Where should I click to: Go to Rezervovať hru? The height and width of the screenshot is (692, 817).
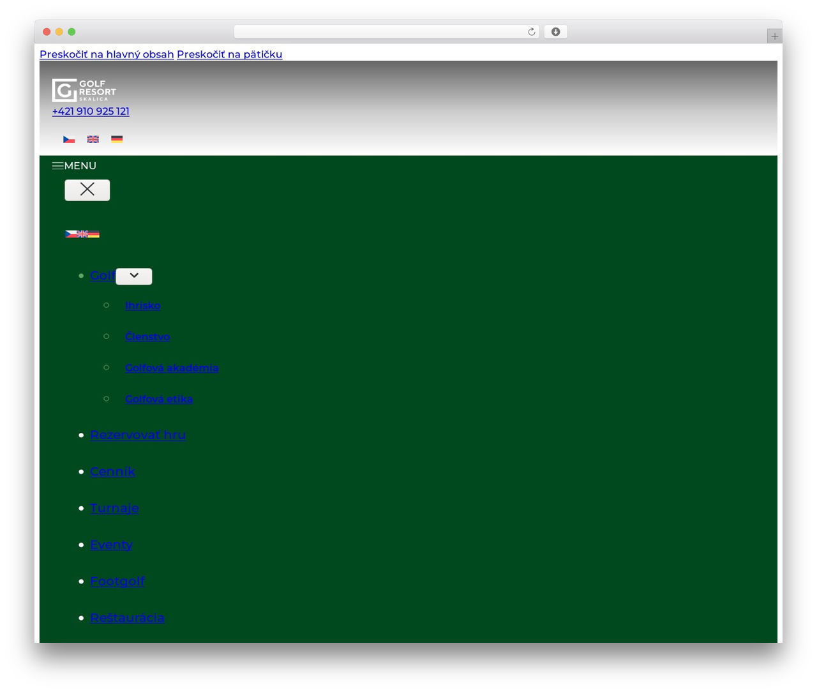click(138, 435)
